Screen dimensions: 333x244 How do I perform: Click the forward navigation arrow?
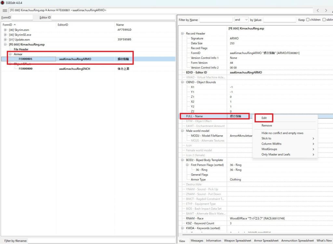pos(327,10)
